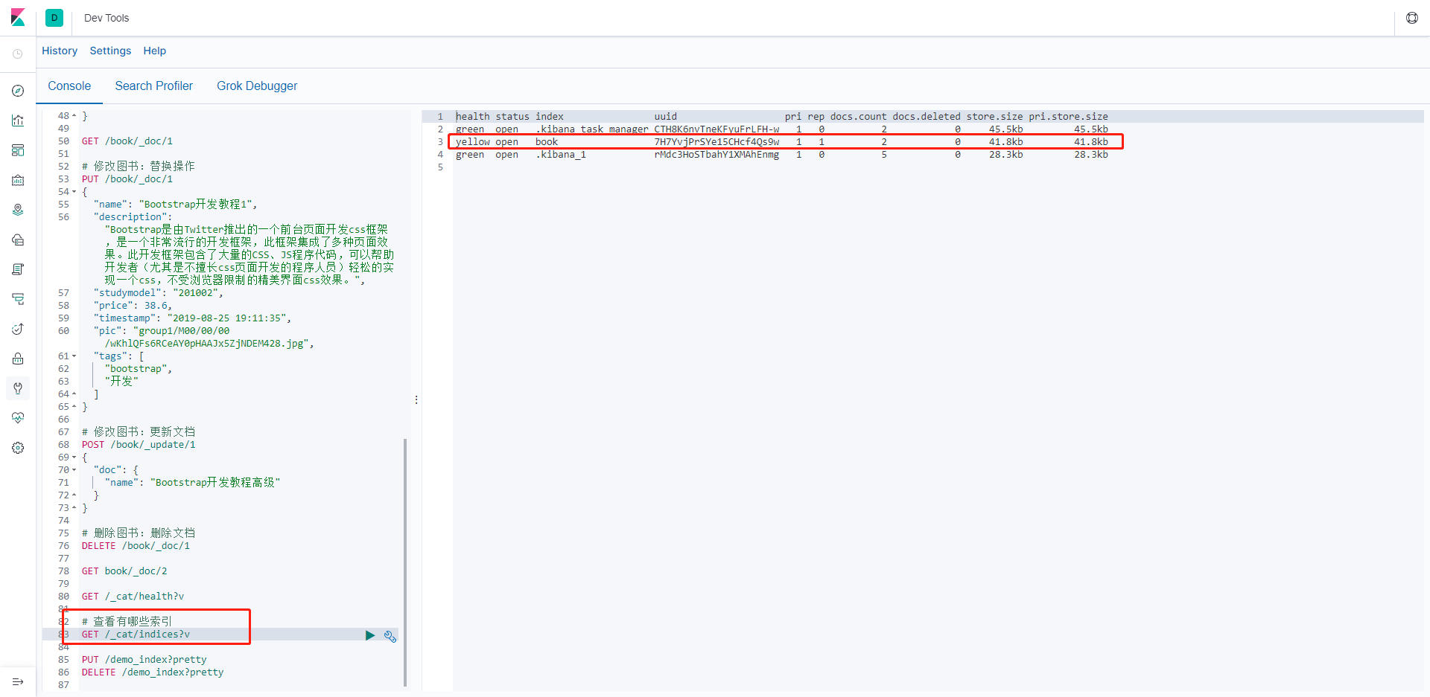The width and height of the screenshot is (1430, 697).
Task: Switch to the Search Profiler tab
Action: [153, 86]
